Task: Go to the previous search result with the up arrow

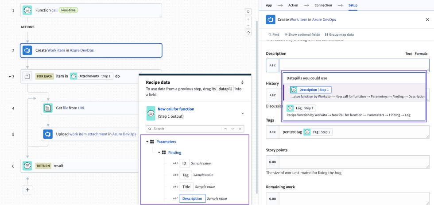Action: [x=225, y=129]
